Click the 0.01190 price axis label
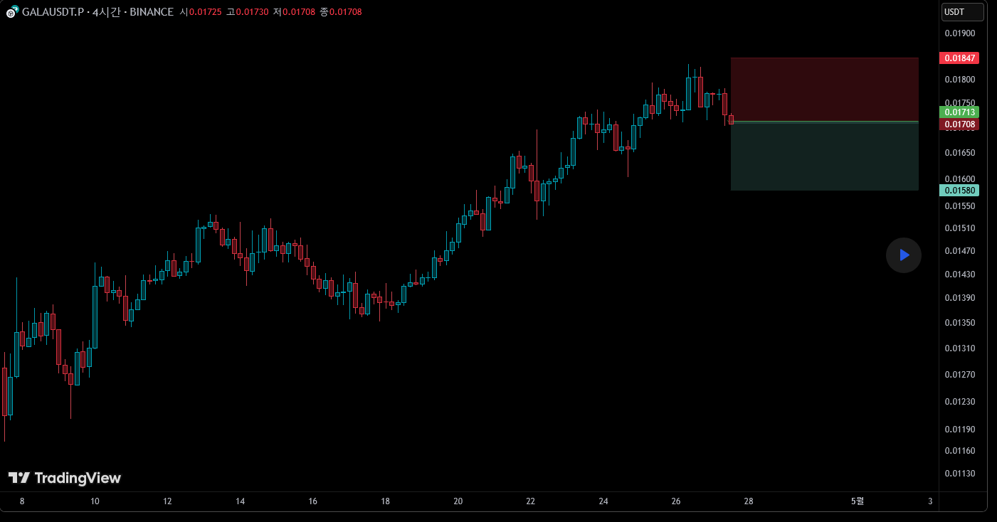The image size is (997, 522). point(959,430)
